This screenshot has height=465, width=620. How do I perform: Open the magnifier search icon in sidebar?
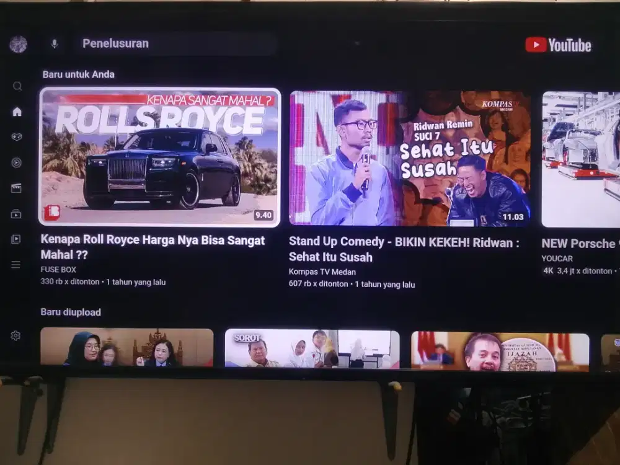coord(17,86)
